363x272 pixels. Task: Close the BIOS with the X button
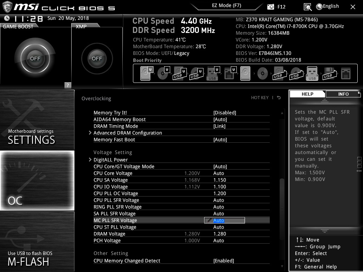coord(353,7)
